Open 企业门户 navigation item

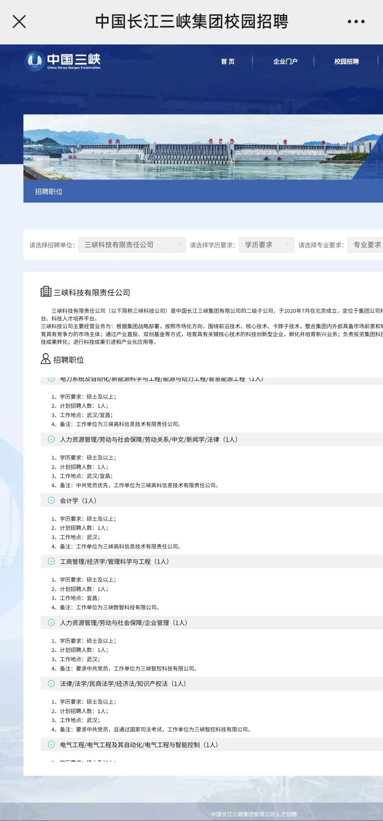click(x=285, y=61)
